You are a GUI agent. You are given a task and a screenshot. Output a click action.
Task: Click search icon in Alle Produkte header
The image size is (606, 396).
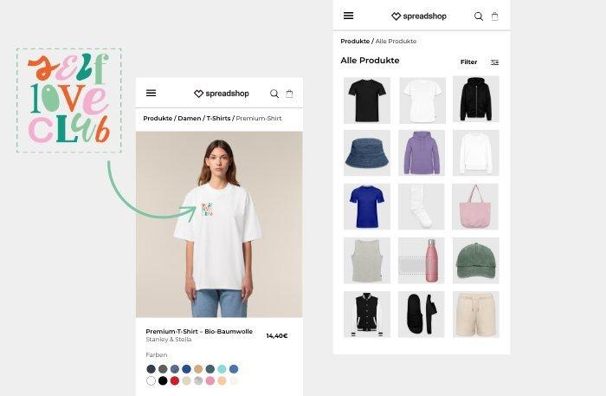479,16
